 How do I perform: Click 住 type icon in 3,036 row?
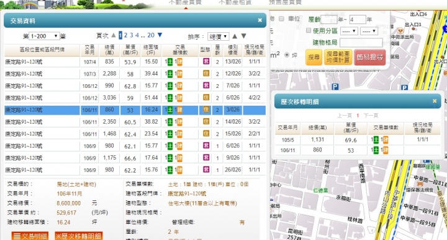point(206,97)
